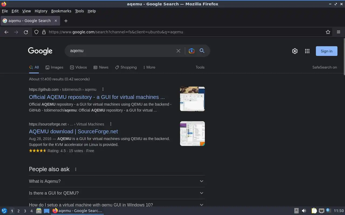Search by image with the camera icon
The height and width of the screenshot is (215, 345).
click(x=192, y=51)
